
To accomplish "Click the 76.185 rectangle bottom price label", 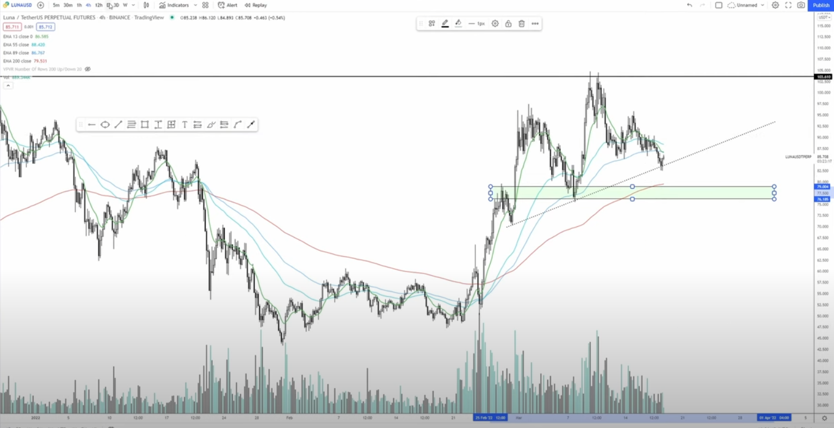I will pos(823,199).
